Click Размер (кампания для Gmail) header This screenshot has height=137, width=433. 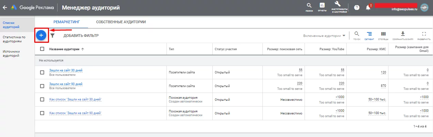pos(412,49)
